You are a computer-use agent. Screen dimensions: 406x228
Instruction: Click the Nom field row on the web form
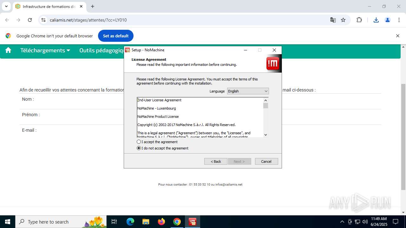(x=200, y=101)
